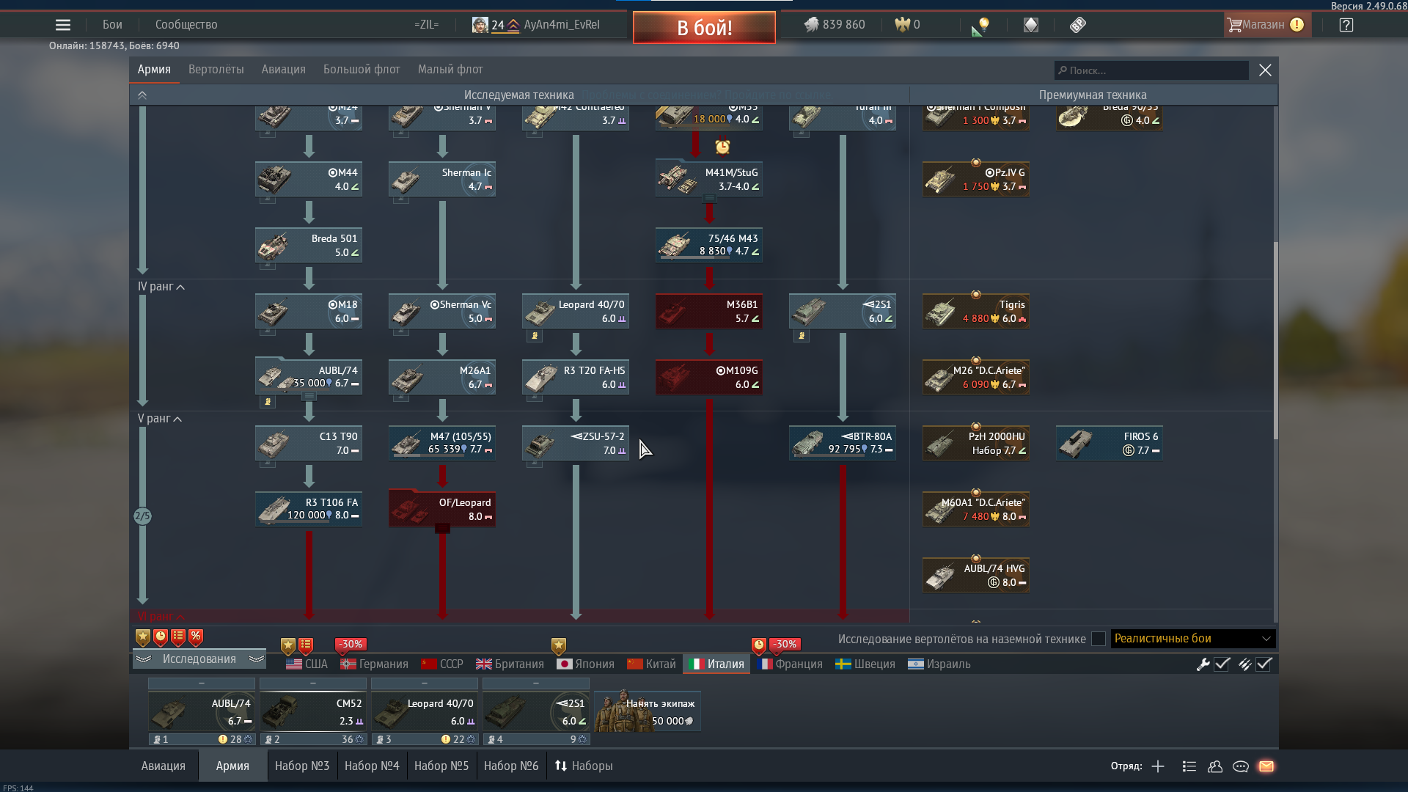Open the mail inbox envelope icon
The height and width of the screenshot is (792, 1408).
1266,766
